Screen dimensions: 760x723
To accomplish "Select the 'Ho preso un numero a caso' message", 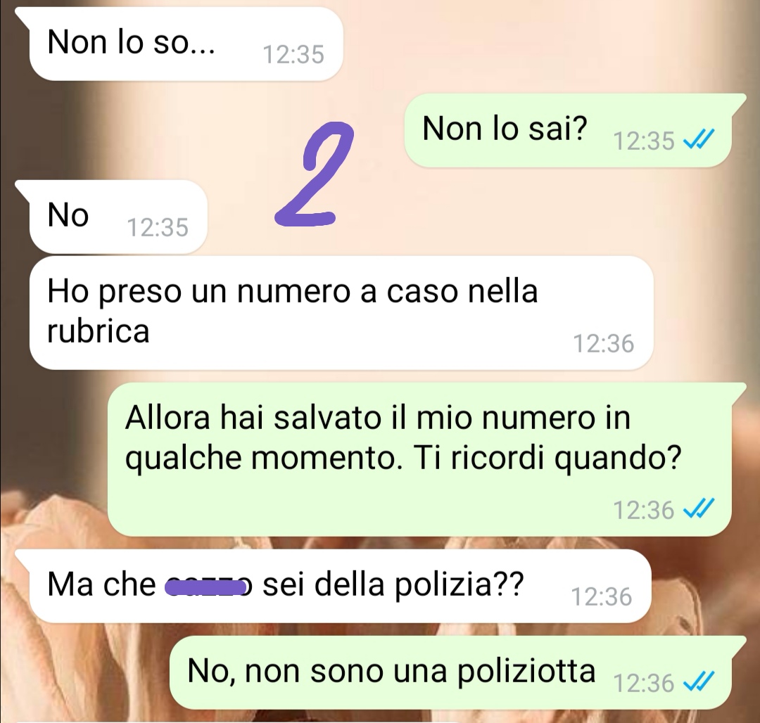I will (x=341, y=312).
